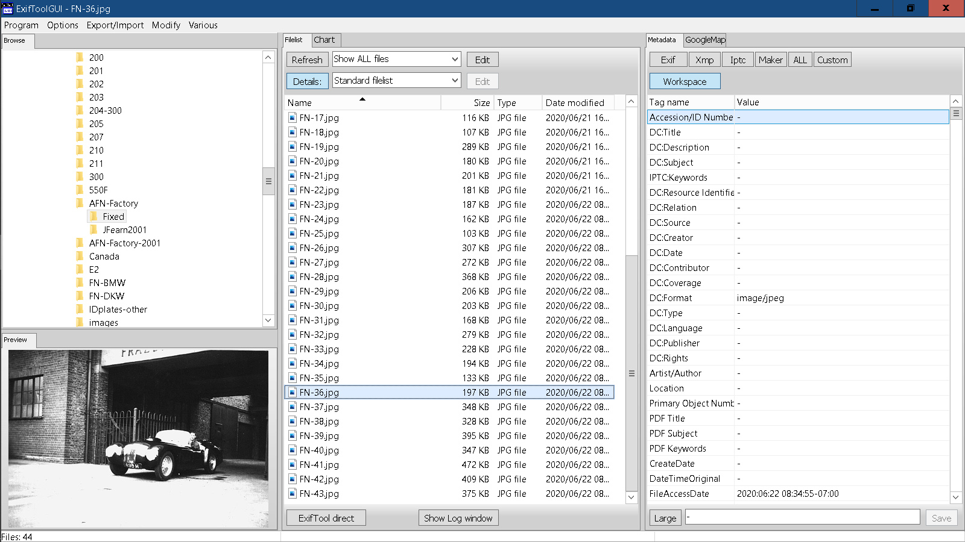This screenshot has width=965, height=542.
Task: Open the Standard filelist dropdown
Action: (396, 81)
